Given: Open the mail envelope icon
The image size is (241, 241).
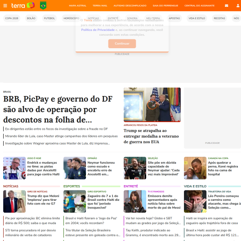Looking at the screenshot, I should tap(227, 6).
